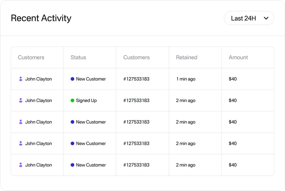Click the $40 amount in the Signed Up row
This screenshot has height=191, width=285.
coord(233,100)
